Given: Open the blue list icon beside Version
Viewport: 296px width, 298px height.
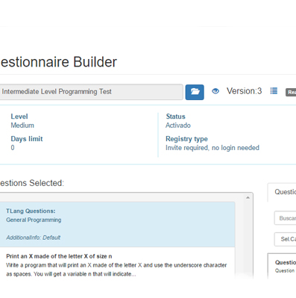Looking at the screenshot, I should click(x=274, y=91).
